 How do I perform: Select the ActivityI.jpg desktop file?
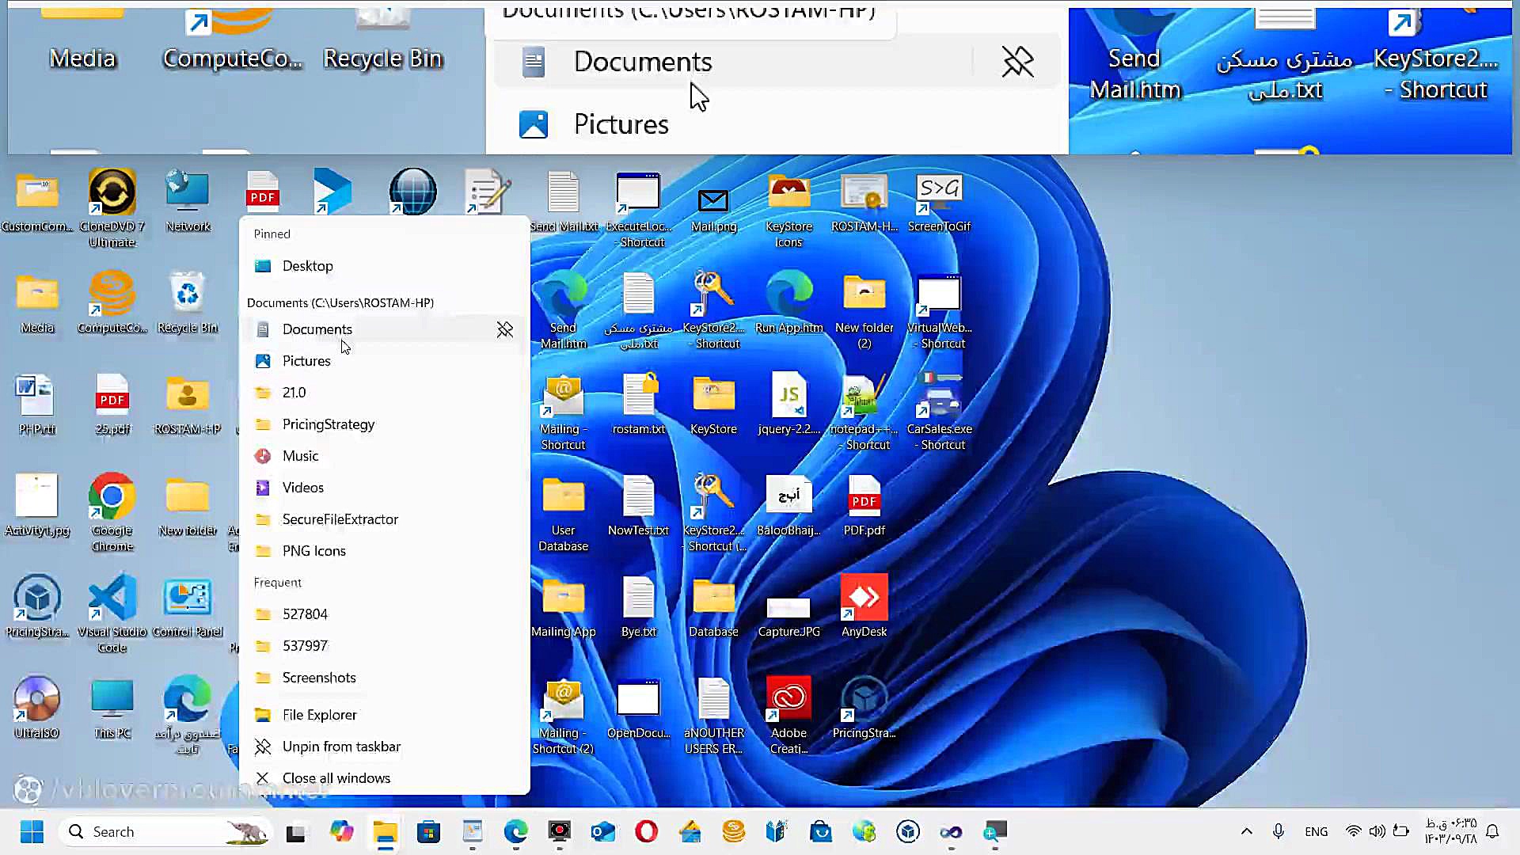(x=36, y=505)
